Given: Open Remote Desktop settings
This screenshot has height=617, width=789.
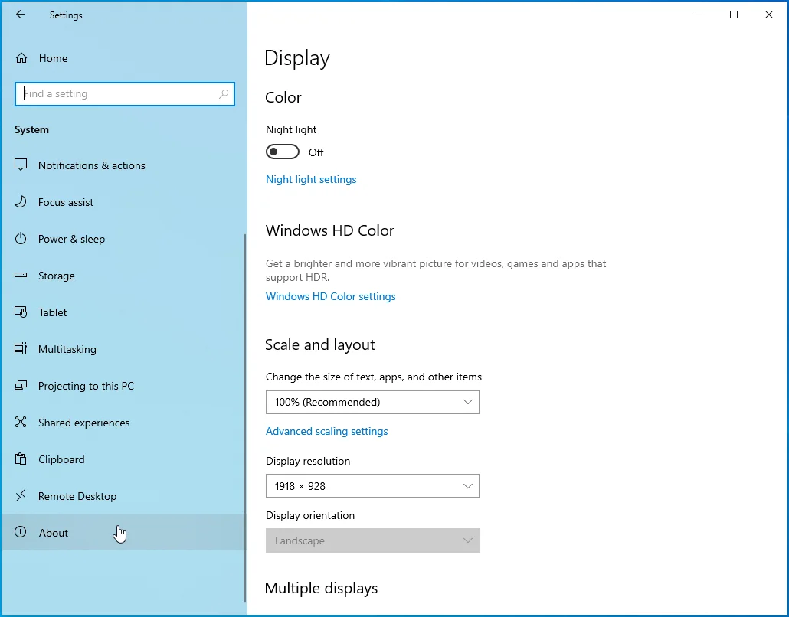Looking at the screenshot, I should (123, 496).
